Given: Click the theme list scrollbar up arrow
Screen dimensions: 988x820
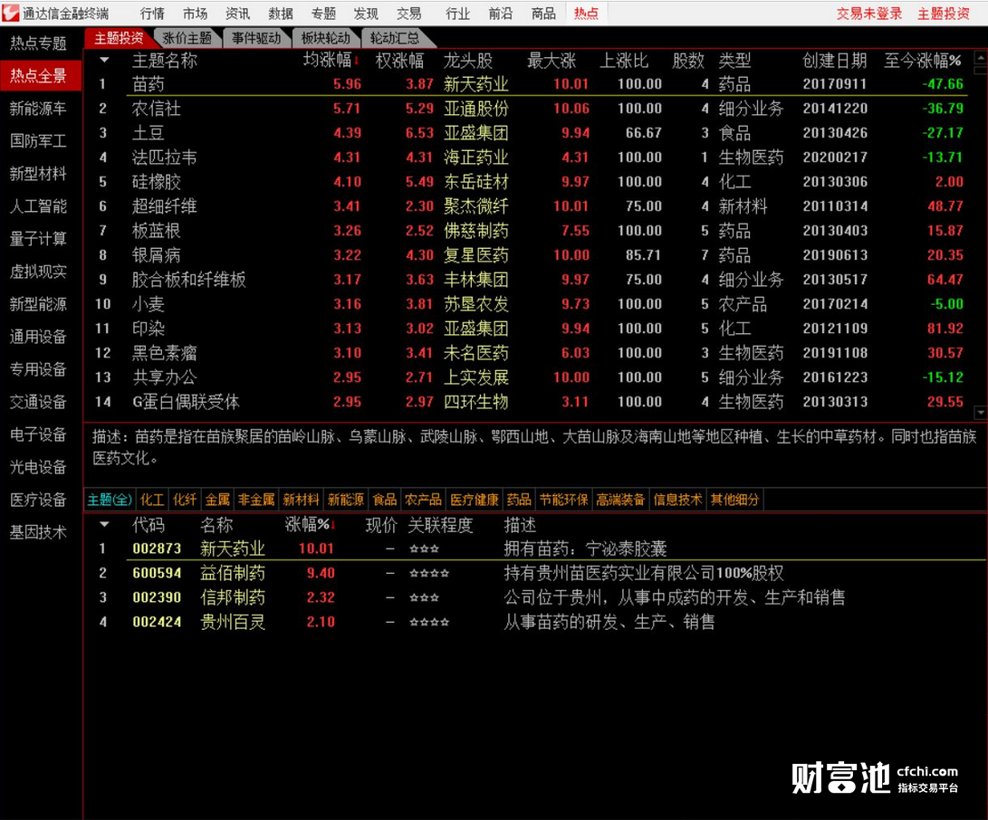Looking at the screenshot, I should pyautogui.click(x=981, y=58).
